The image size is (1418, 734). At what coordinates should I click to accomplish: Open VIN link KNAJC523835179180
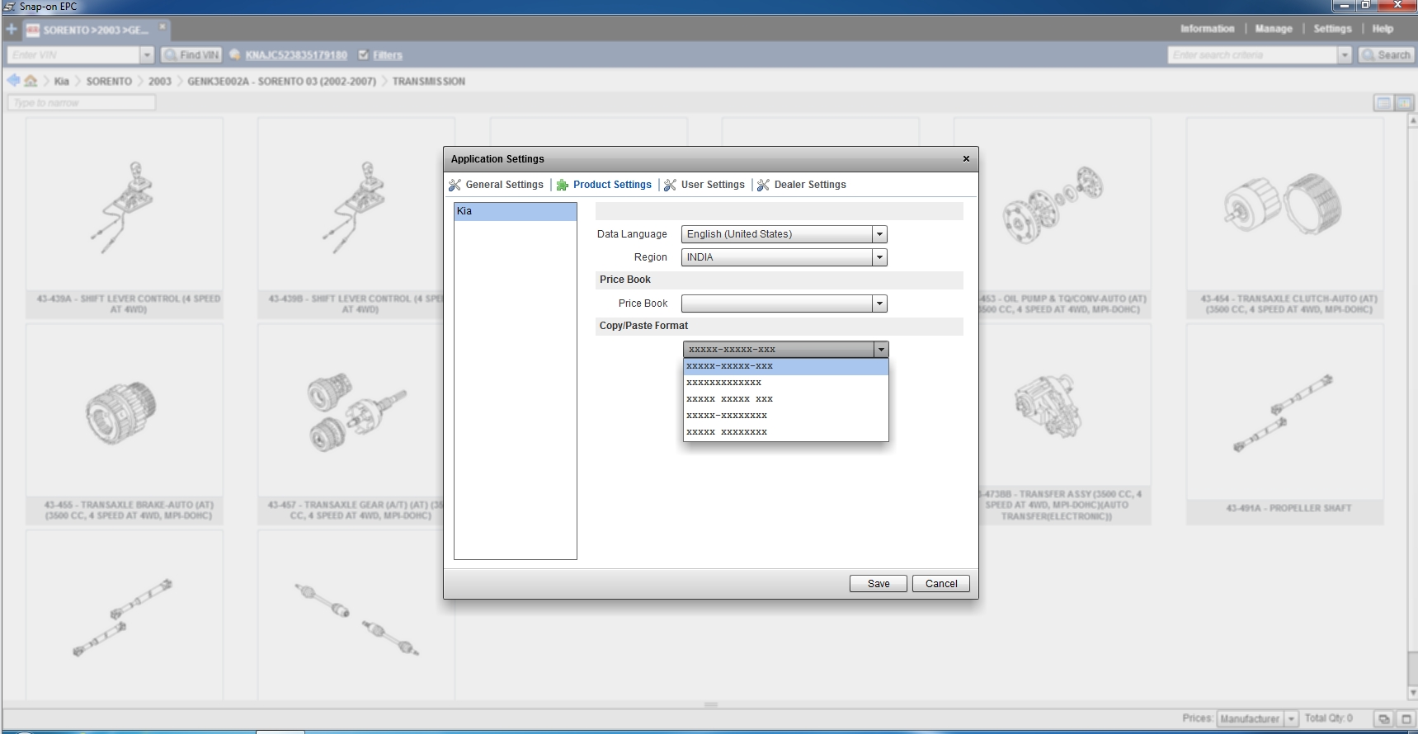(296, 55)
